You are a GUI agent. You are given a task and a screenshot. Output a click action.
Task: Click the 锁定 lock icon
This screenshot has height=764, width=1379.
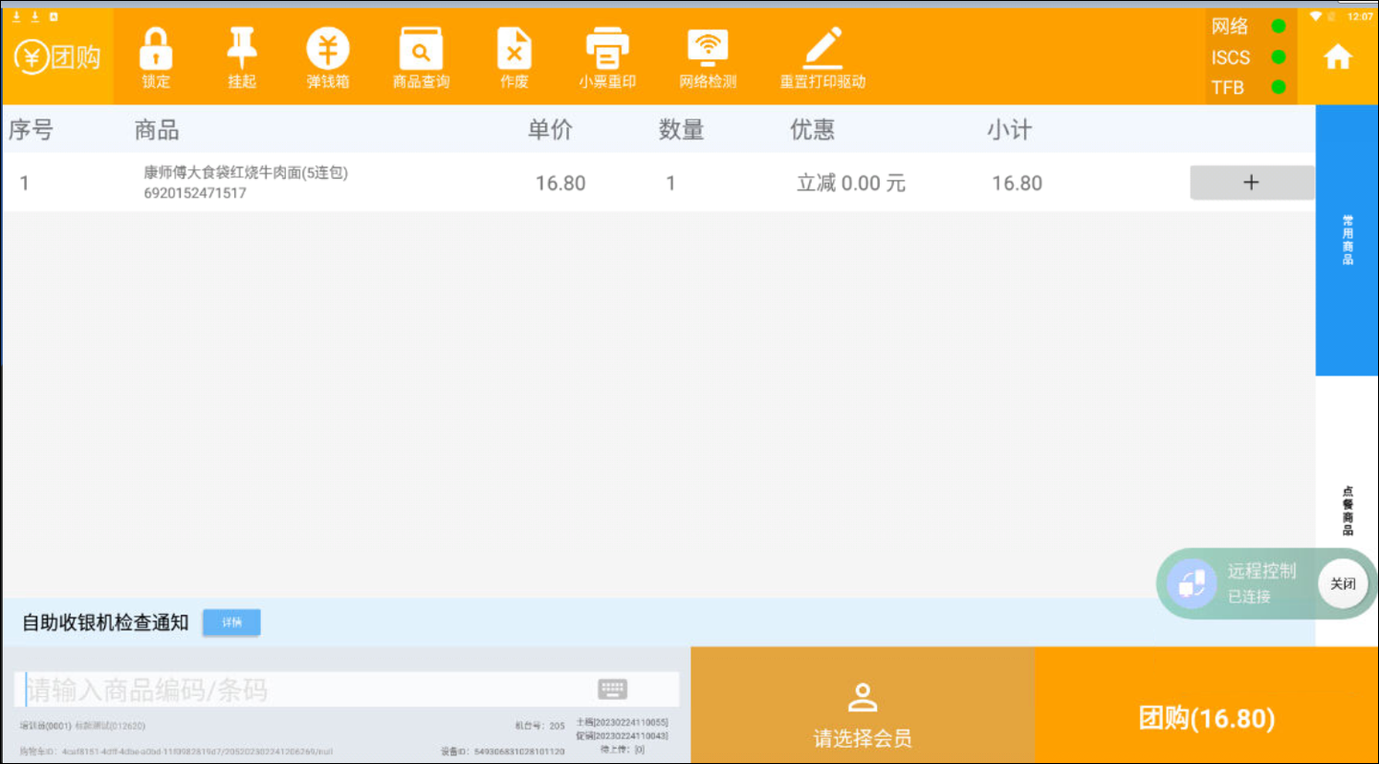[x=156, y=48]
